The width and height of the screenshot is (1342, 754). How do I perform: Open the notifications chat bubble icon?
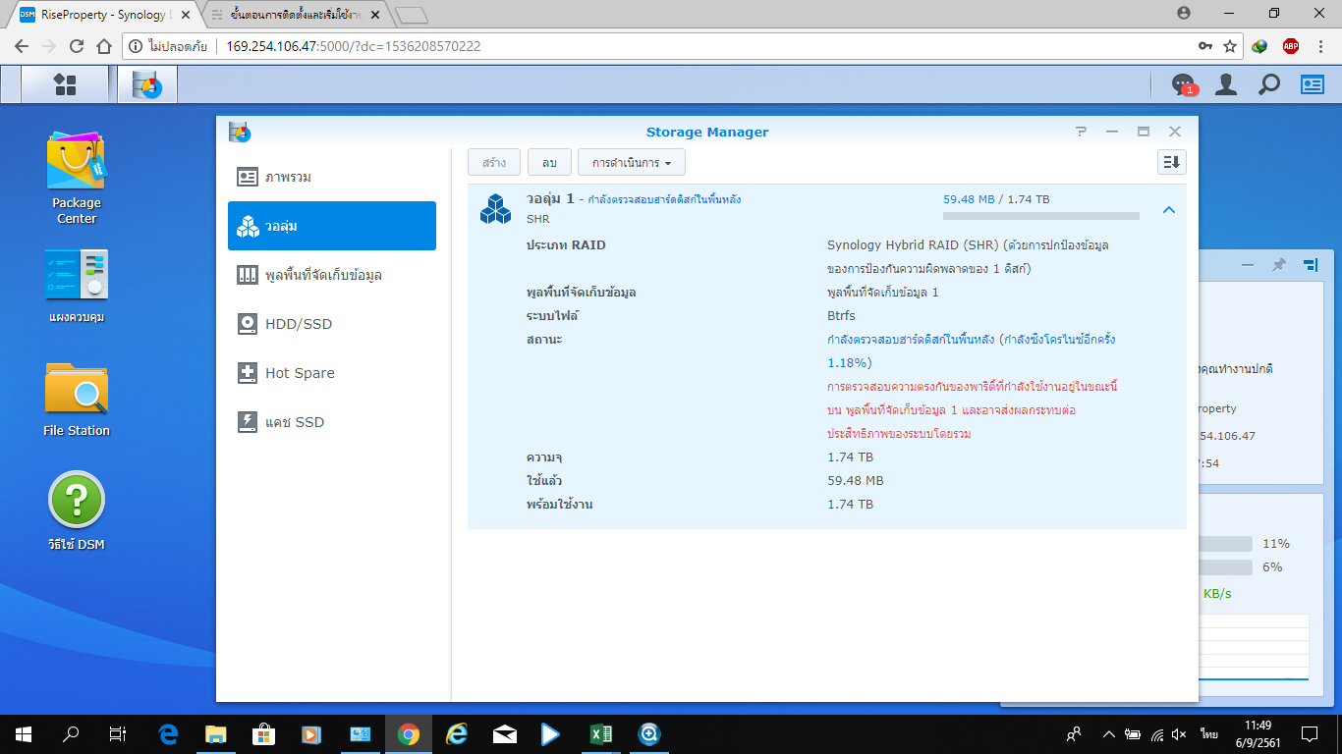[x=1184, y=84]
